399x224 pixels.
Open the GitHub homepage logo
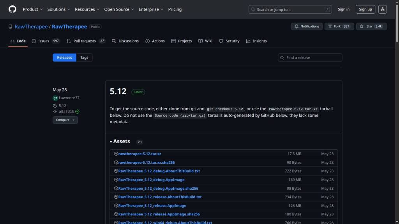[x=12, y=9]
